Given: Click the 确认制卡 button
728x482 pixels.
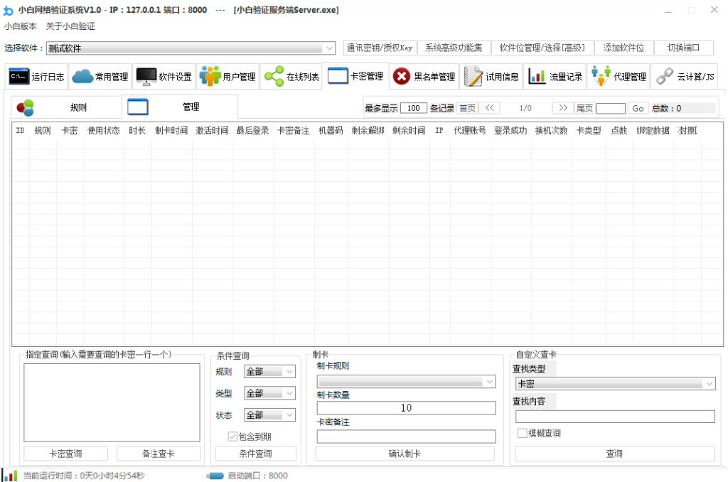Looking at the screenshot, I should (x=406, y=453).
